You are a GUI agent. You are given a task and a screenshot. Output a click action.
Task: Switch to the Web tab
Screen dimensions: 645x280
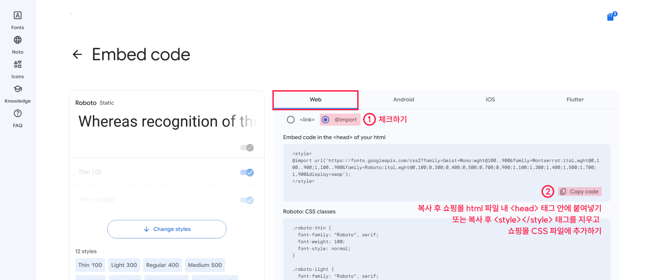[315, 100]
